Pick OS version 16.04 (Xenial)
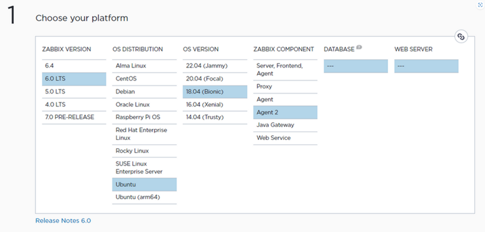Screen dimensions: 485x232 [x=215, y=105]
